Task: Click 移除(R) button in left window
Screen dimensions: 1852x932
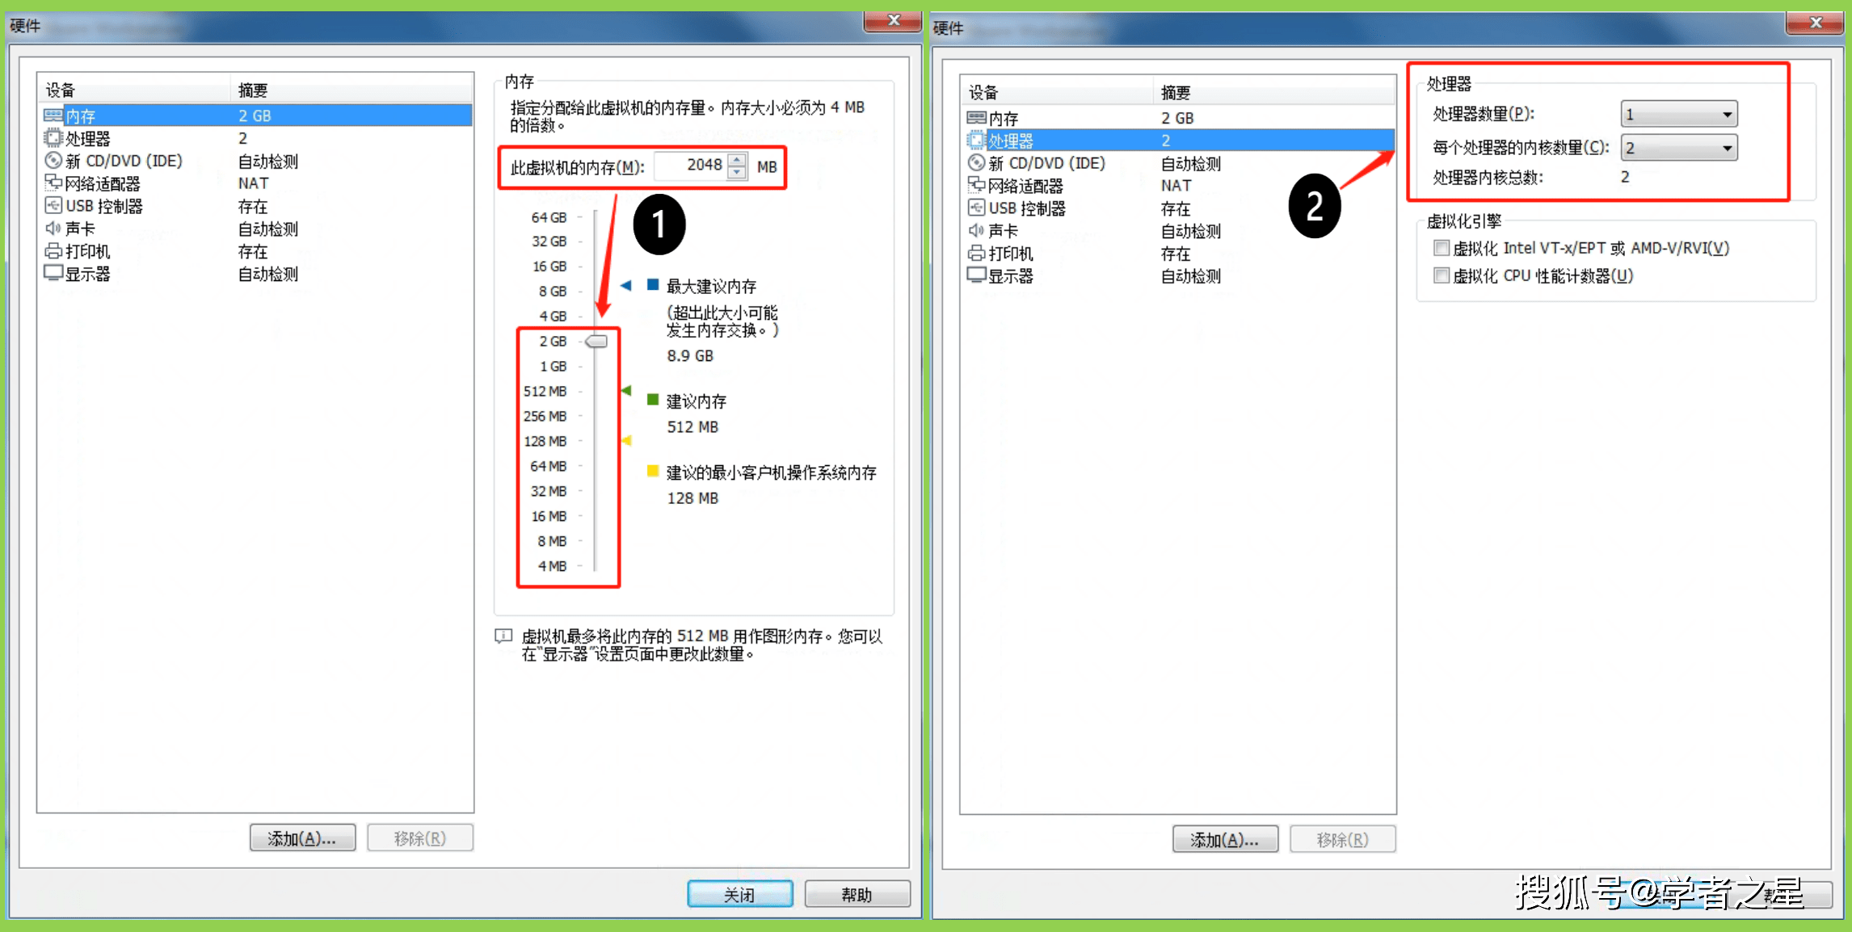Action: click(x=420, y=838)
